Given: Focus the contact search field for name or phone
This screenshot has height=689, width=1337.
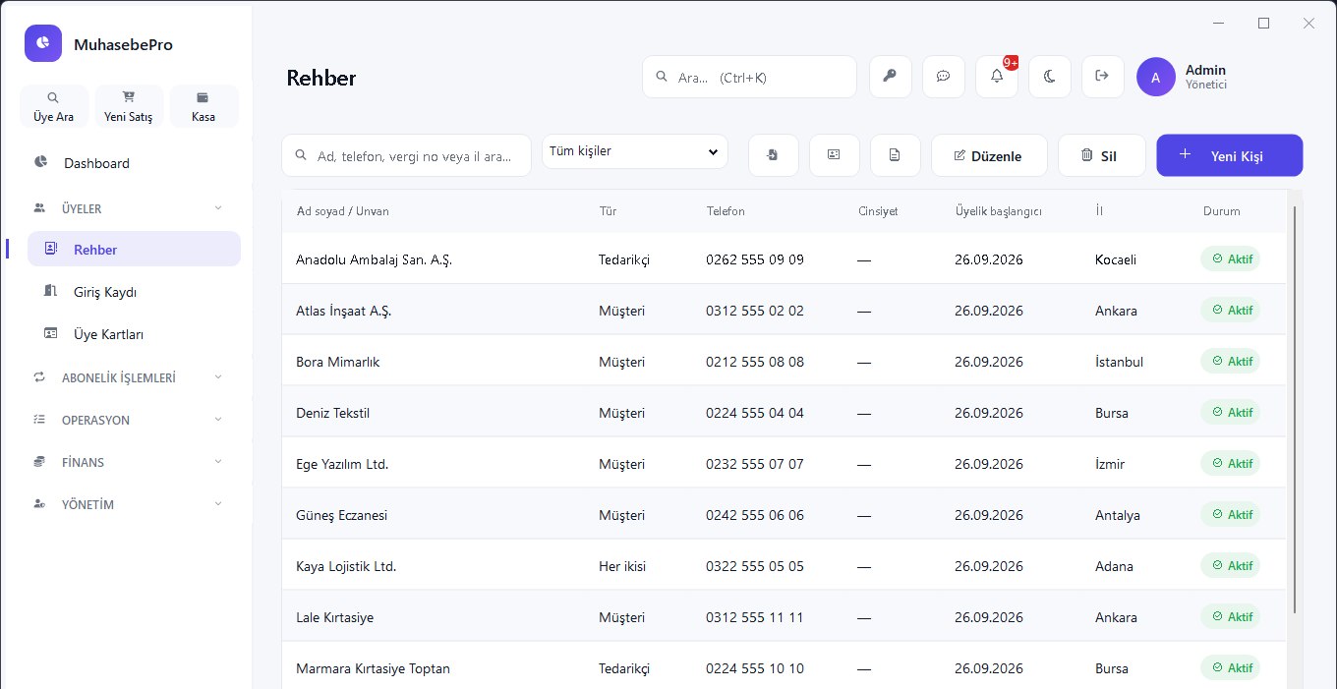Looking at the screenshot, I should tap(407, 155).
